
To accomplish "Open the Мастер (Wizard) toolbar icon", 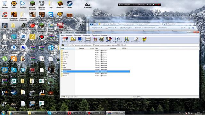I will point(109,40).
